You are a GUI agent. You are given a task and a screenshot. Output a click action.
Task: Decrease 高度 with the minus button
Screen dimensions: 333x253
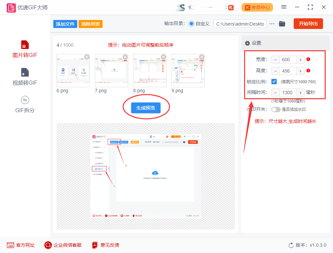(x=275, y=71)
